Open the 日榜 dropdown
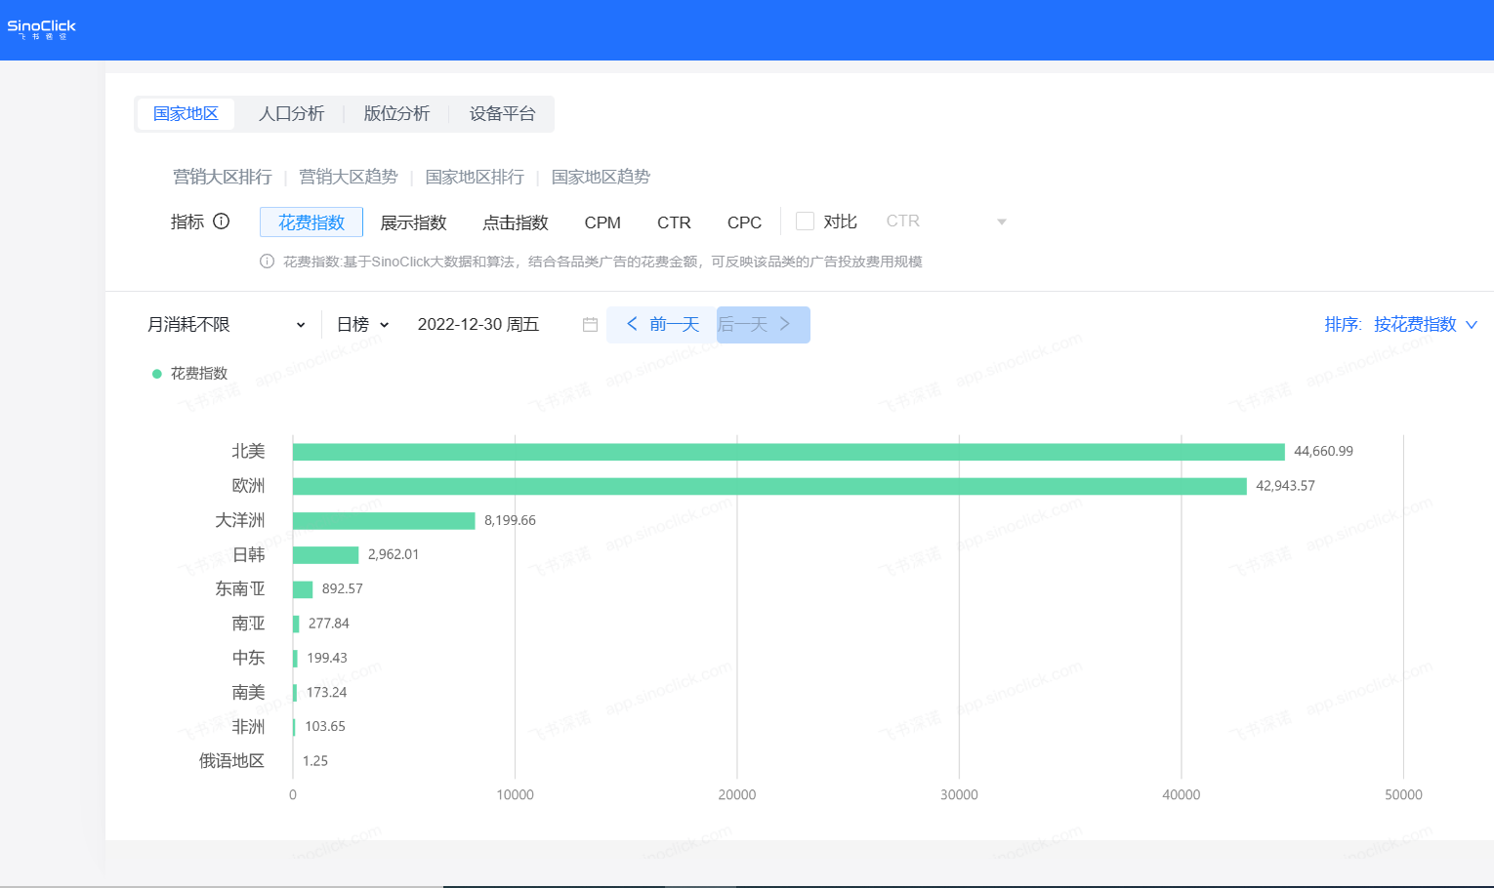This screenshot has height=888, width=1494. (362, 325)
